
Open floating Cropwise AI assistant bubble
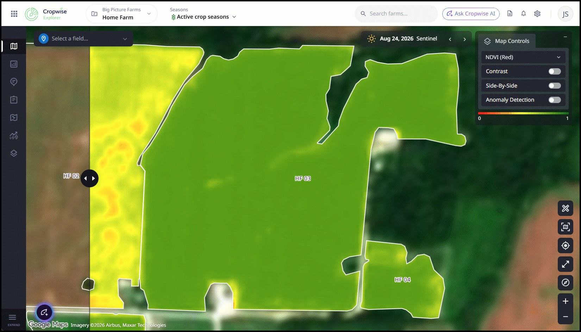click(44, 312)
